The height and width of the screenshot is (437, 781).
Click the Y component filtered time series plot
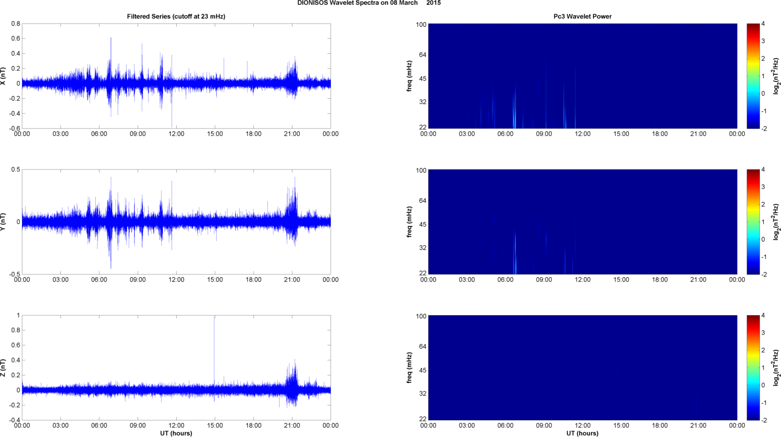pos(176,222)
